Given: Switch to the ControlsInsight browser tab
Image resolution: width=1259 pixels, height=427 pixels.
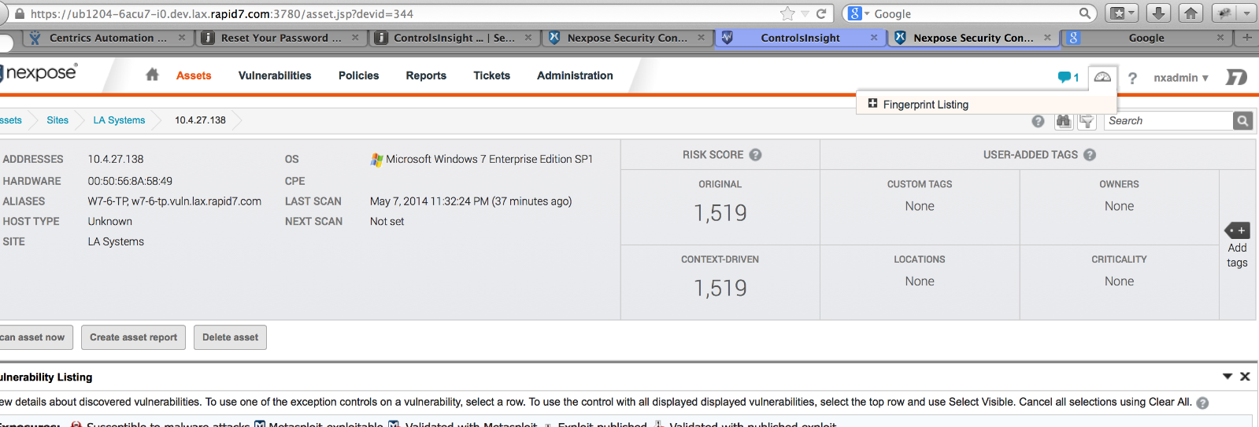Looking at the screenshot, I should pos(800,38).
